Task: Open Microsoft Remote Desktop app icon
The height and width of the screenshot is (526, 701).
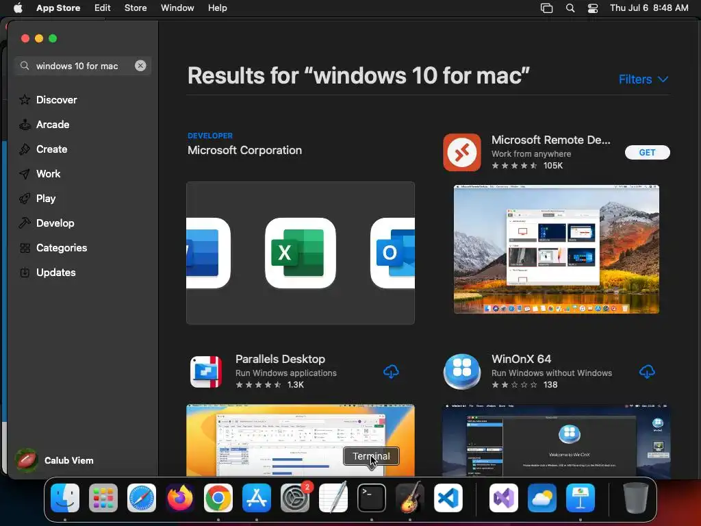Action: pos(462,152)
